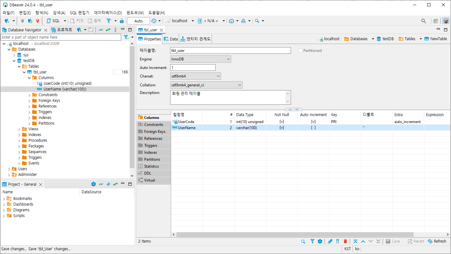This screenshot has height=254, width=451.
Task: Click the Tables breadcrumb link
Action: click(x=407, y=39)
